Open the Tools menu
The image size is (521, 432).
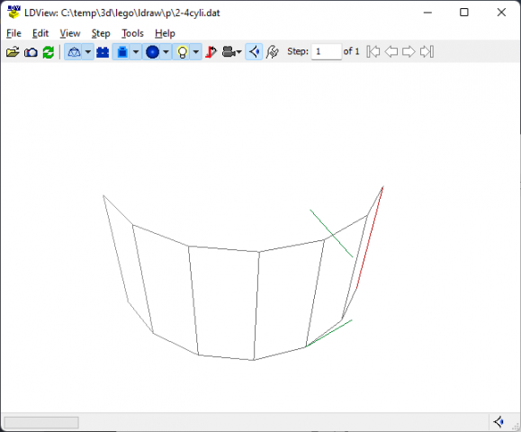click(x=132, y=33)
